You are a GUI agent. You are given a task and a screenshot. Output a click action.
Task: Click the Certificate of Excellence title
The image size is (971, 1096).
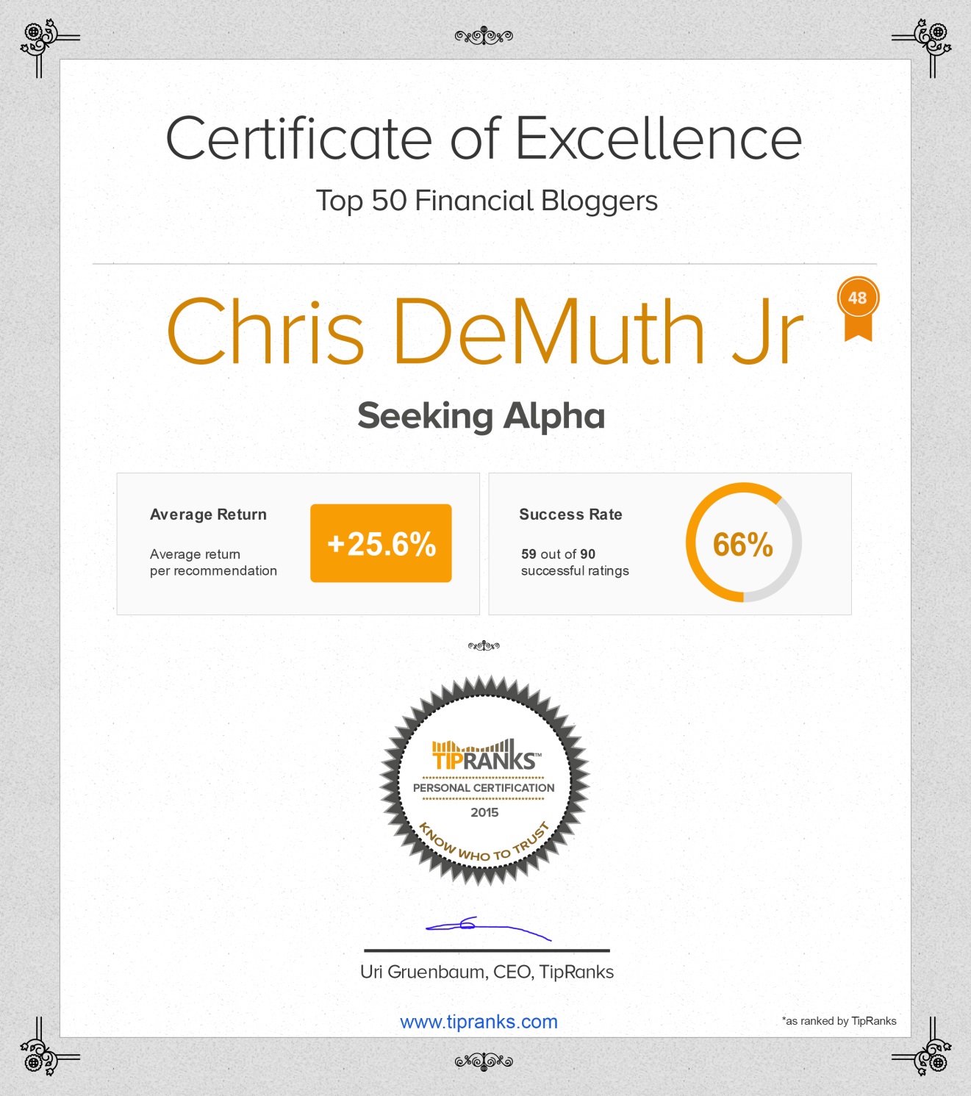click(x=484, y=138)
